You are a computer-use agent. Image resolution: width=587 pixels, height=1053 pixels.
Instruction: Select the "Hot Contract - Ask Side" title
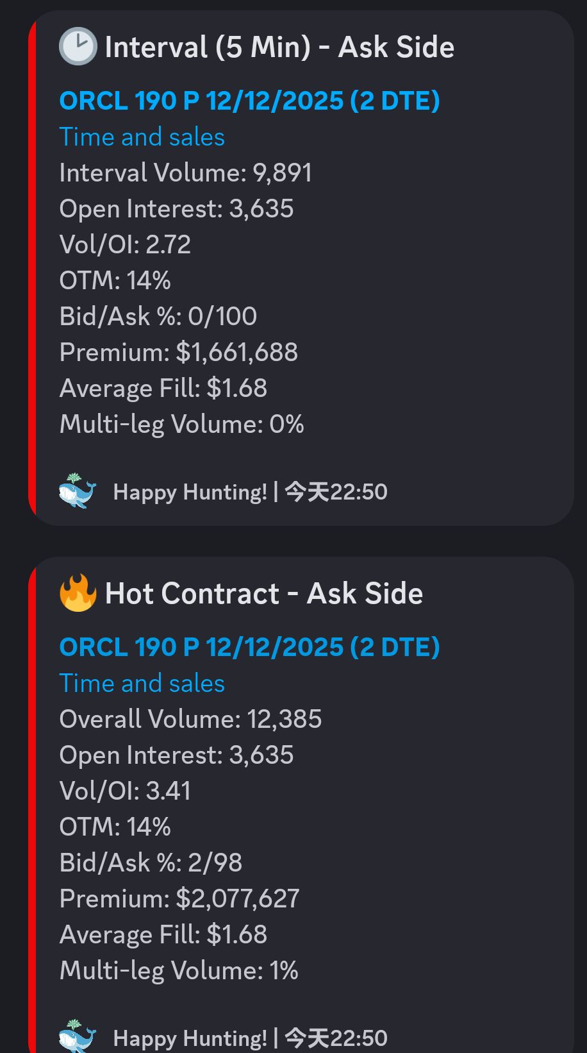pos(263,594)
